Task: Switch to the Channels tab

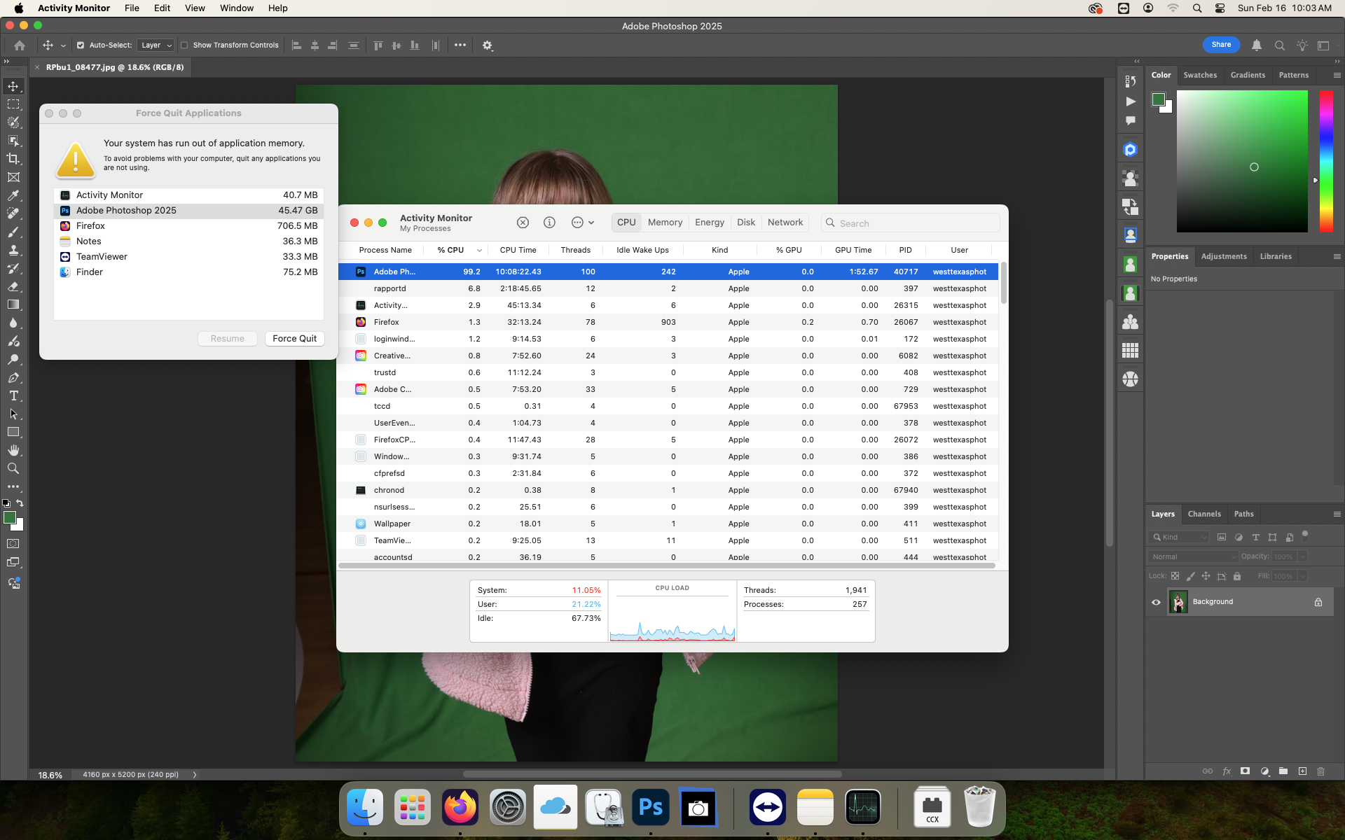Action: click(1204, 514)
